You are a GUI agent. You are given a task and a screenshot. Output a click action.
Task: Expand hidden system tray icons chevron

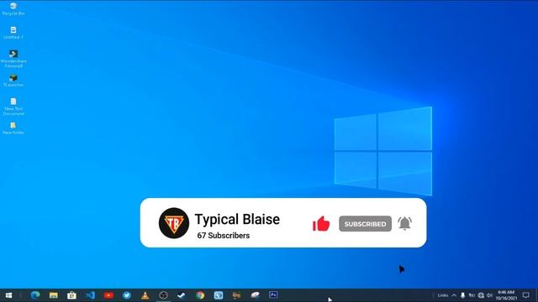coord(454,295)
